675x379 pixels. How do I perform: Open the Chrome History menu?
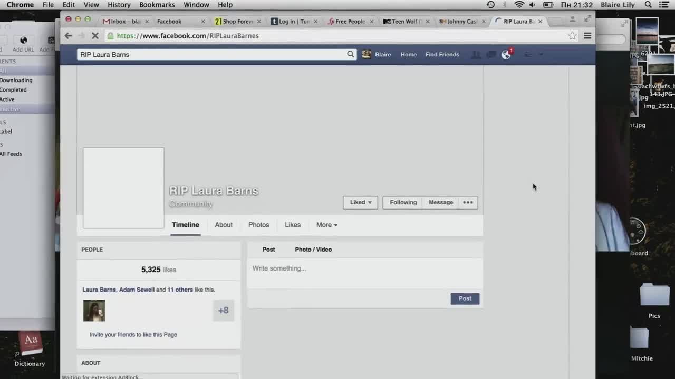tap(119, 5)
